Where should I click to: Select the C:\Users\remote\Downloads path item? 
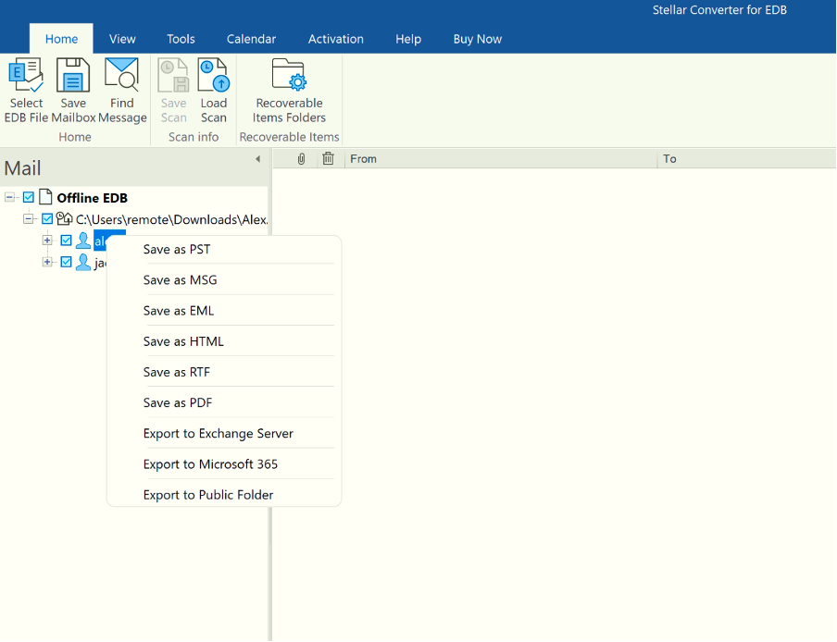[171, 219]
